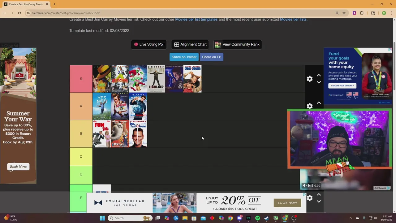Click the taskbar Search box

pyautogui.click(x=130, y=218)
